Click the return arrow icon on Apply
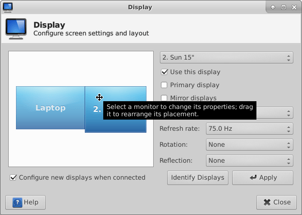 click(x=253, y=178)
